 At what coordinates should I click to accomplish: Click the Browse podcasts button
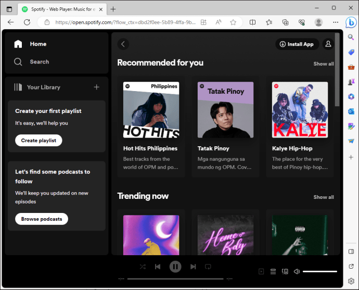click(42, 219)
